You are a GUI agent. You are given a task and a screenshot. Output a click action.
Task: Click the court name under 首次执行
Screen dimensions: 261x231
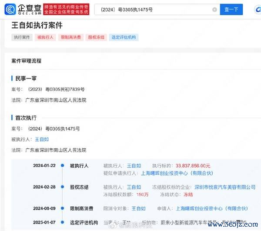point(56,150)
